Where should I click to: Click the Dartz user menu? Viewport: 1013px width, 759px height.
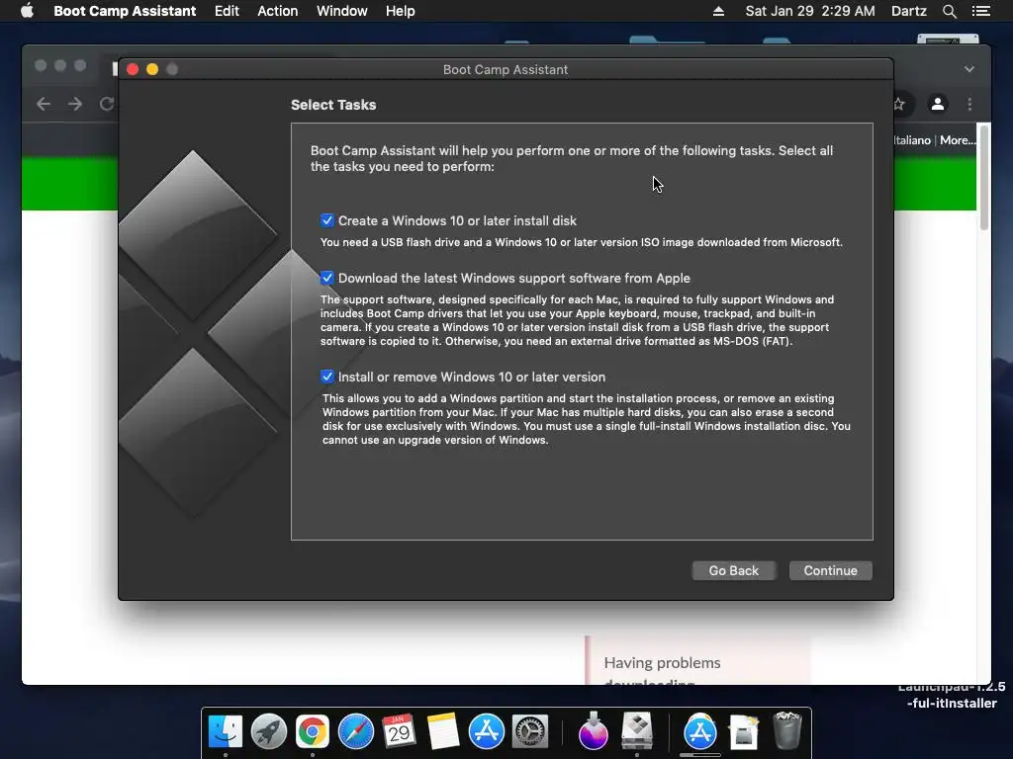click(x=909, y=11)
